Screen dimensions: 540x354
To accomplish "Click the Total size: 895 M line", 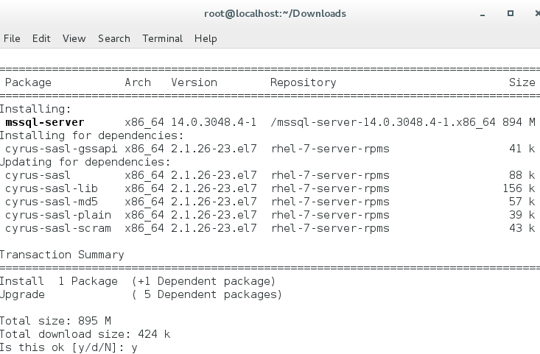I will click(55, 321).
